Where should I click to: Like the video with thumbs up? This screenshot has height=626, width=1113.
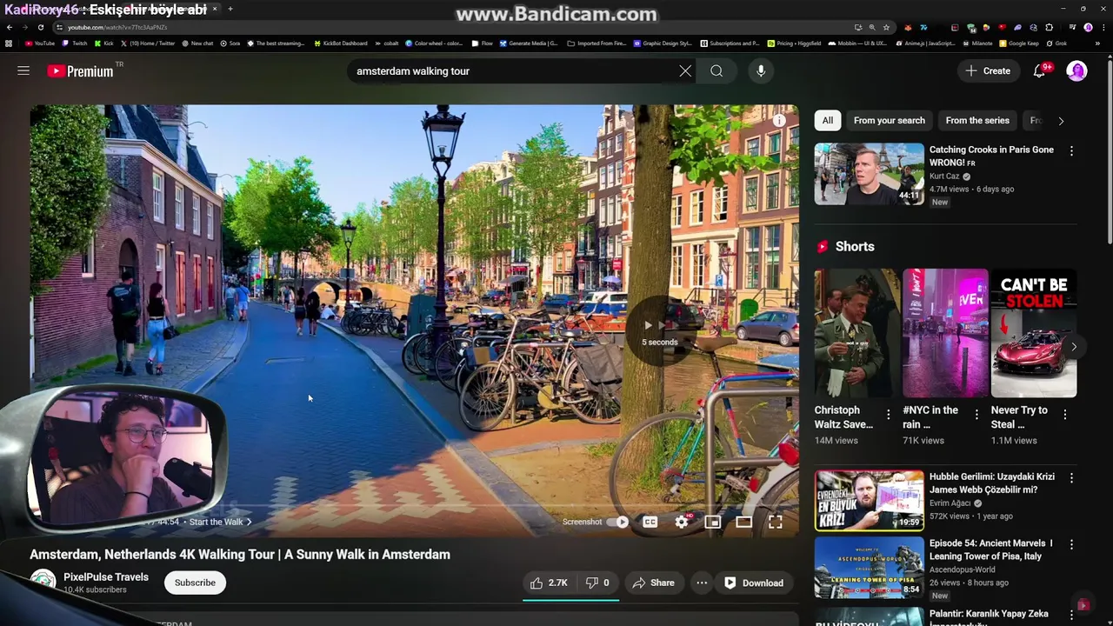tap(550, 583)
